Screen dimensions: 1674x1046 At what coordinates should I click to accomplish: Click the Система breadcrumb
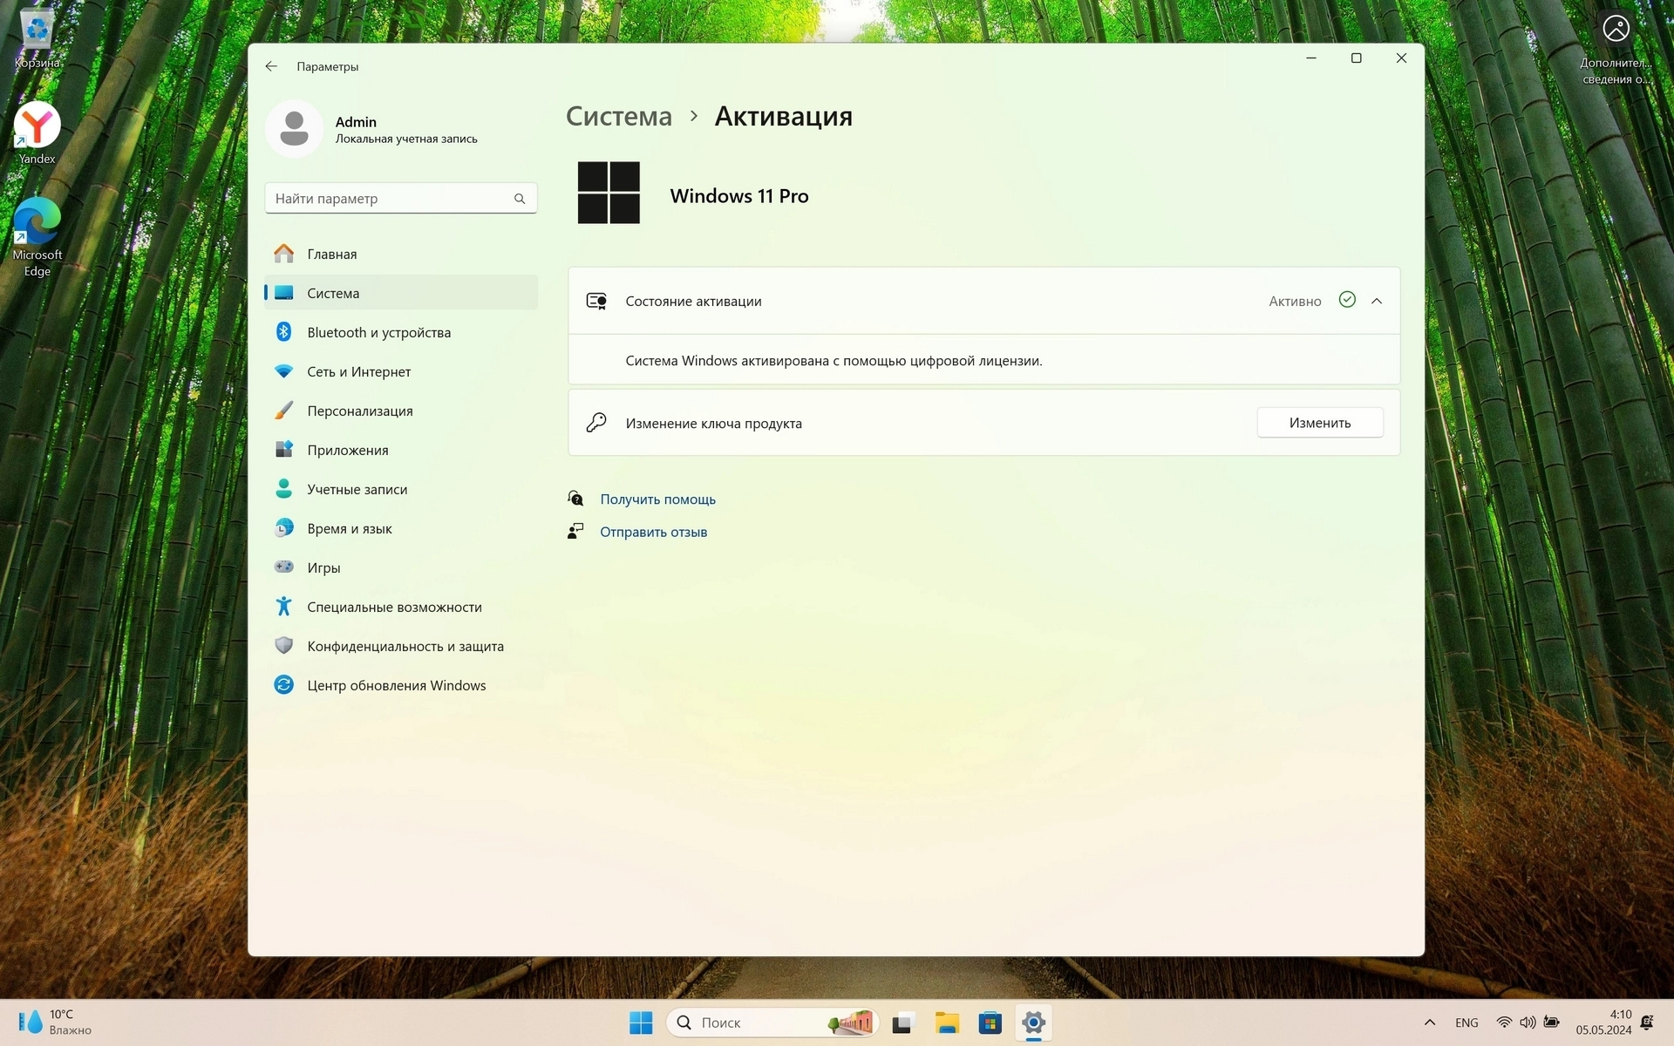618,116
